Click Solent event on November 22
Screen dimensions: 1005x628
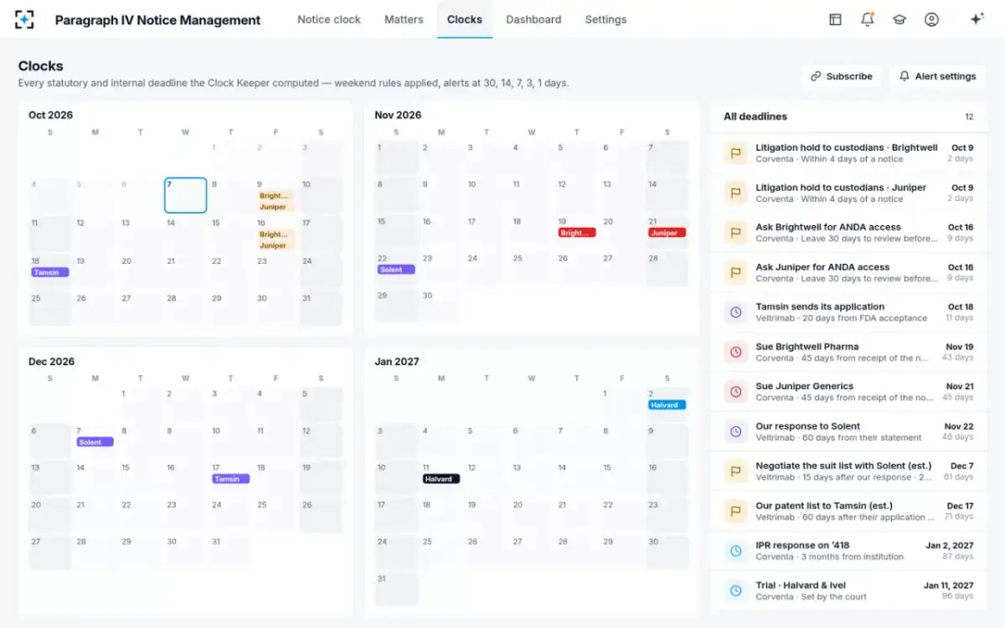(396, 270)
